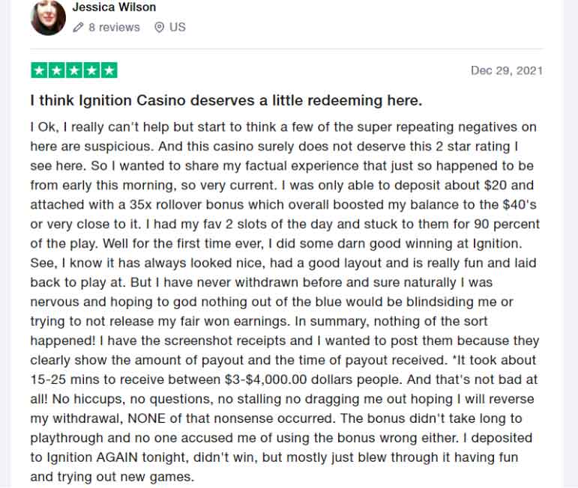
Task: Click the pencil icon beside reviews count
Action: tap(79, 27)
